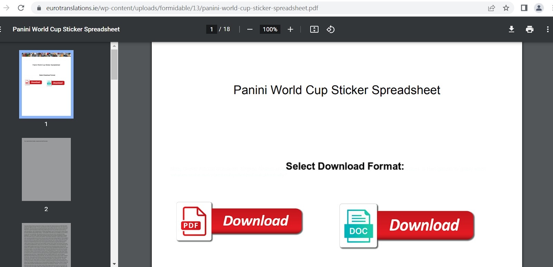The image size is (553, 267).
Task: Select page 1 thumbnail
Action: pyautogui.click(x=46, y=84)
